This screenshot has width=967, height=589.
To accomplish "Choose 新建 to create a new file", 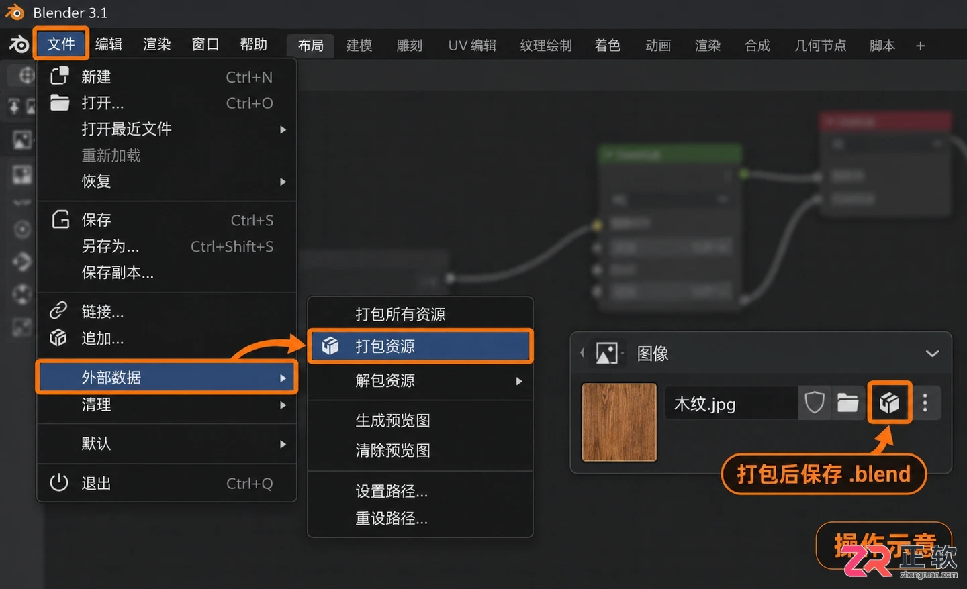I will [167, 77].
